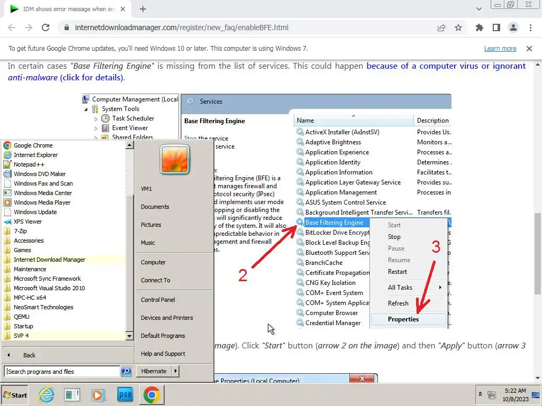This screenshot has width=542, height=406.
Task: Open Windows DVD Maker
Action: [39, 174]
